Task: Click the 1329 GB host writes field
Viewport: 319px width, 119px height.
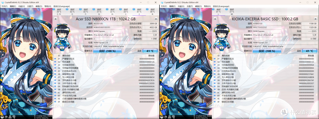Action: pyautogui.click(x=310, y=27)
